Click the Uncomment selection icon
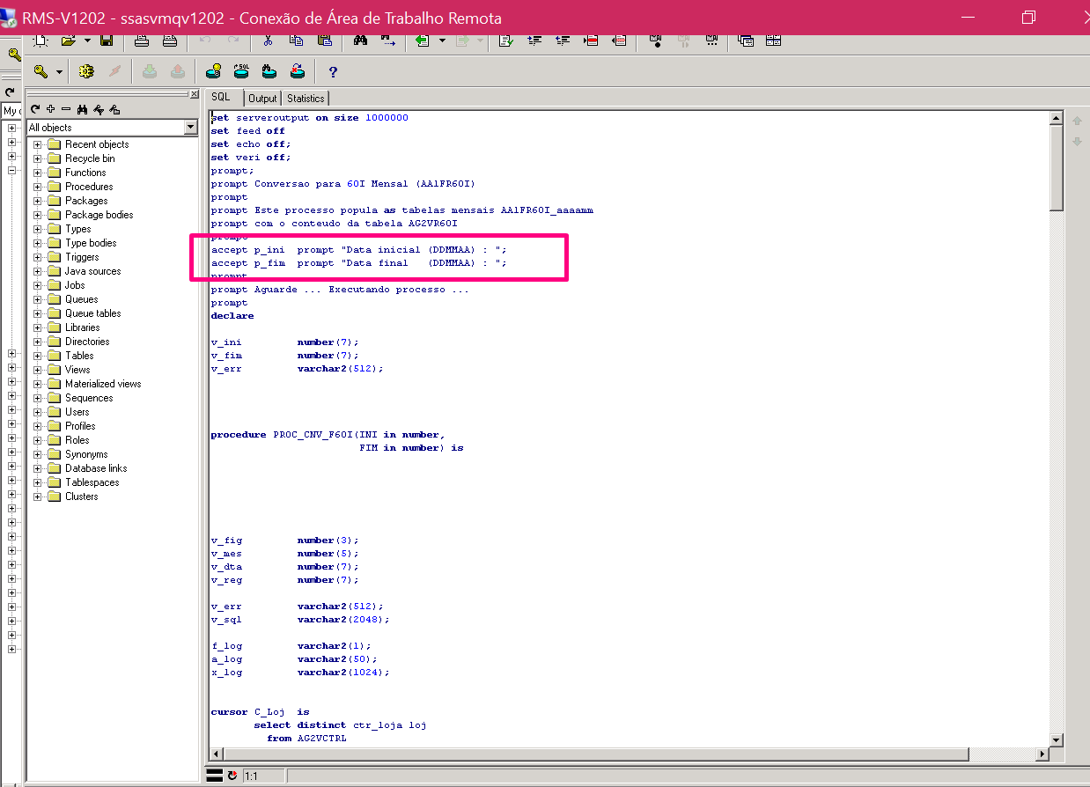 pos(619,40)
